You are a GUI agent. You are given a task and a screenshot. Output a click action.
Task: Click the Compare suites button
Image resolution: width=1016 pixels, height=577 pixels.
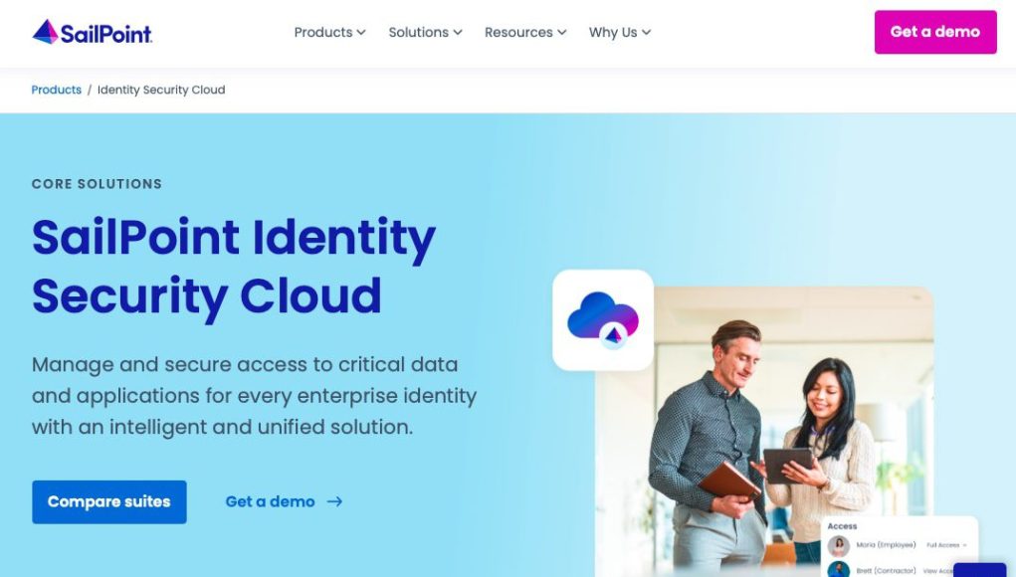click(108, 501)
